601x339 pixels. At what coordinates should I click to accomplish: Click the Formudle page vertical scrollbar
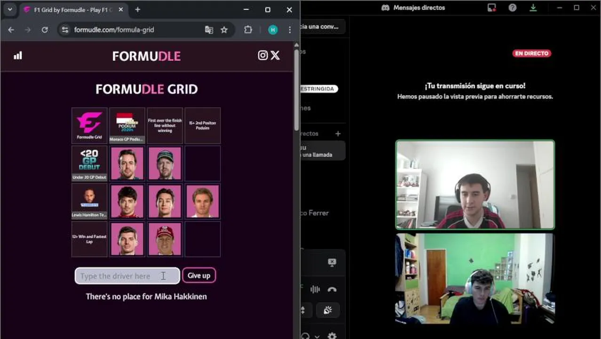coord(296,89)
